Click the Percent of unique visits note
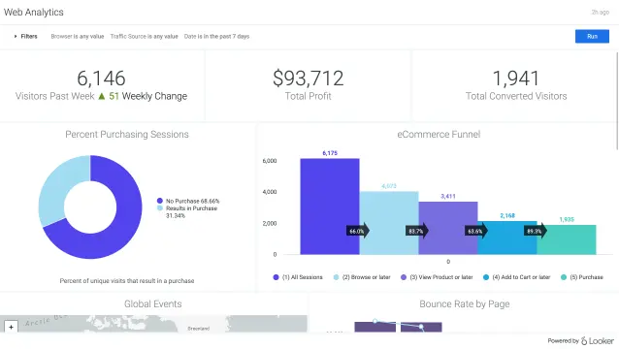This screenshot has width=619, height=349. click(127, 281)
